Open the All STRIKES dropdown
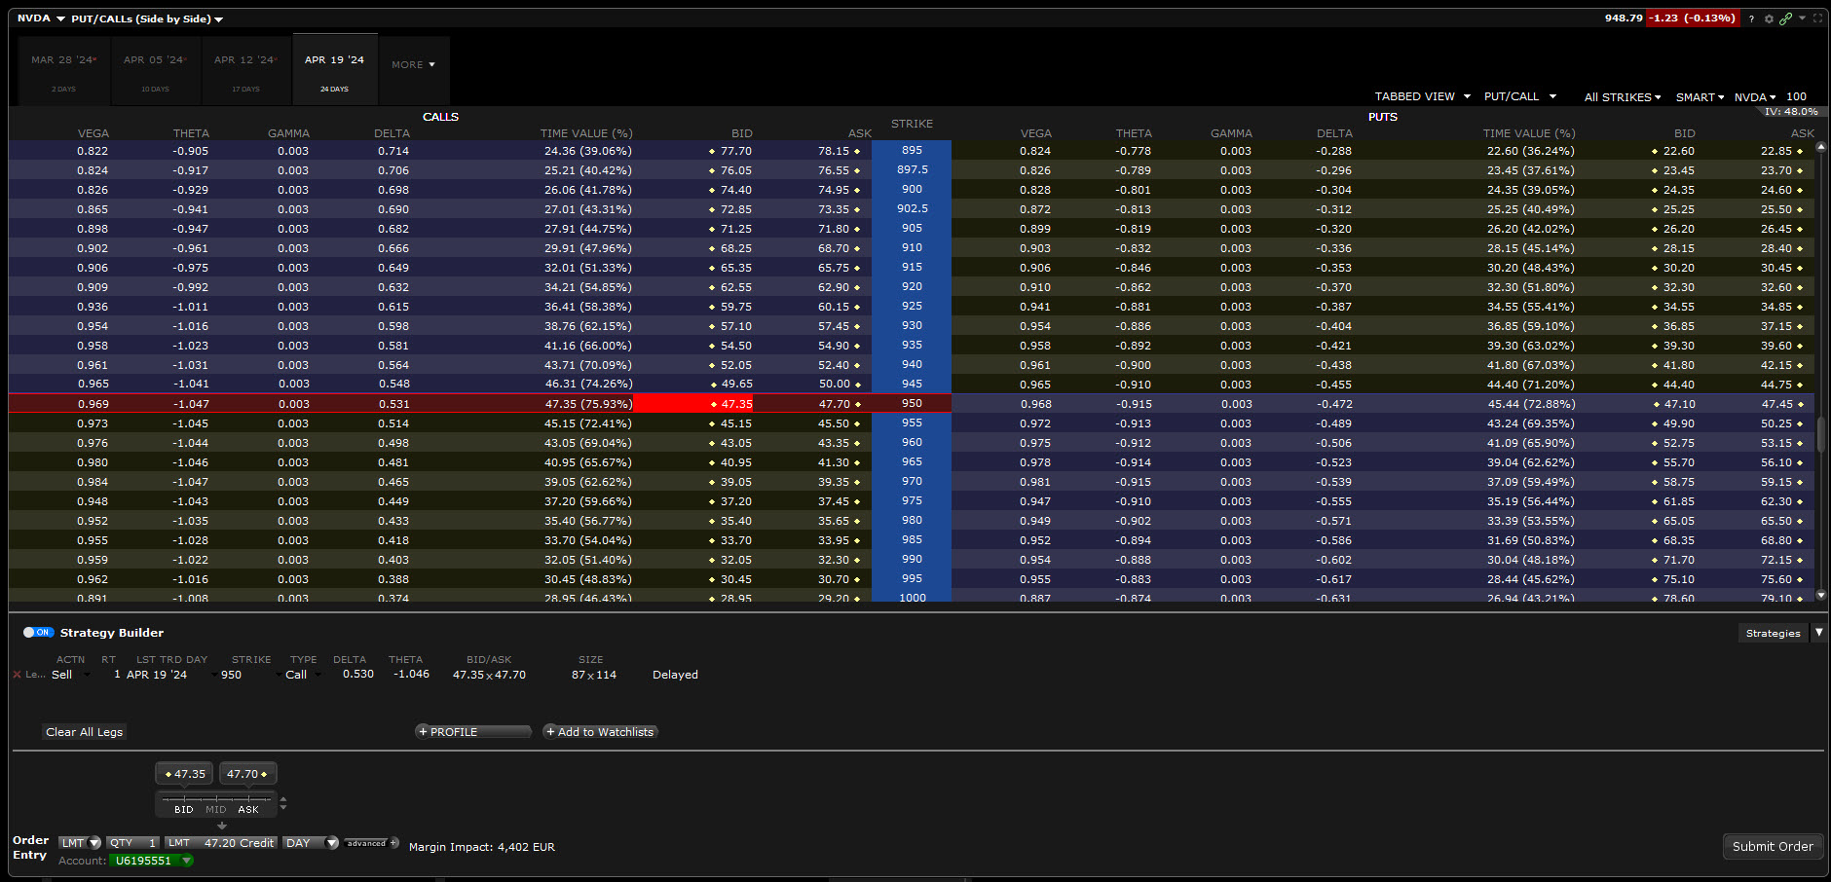 click(x=1622, y=97)
